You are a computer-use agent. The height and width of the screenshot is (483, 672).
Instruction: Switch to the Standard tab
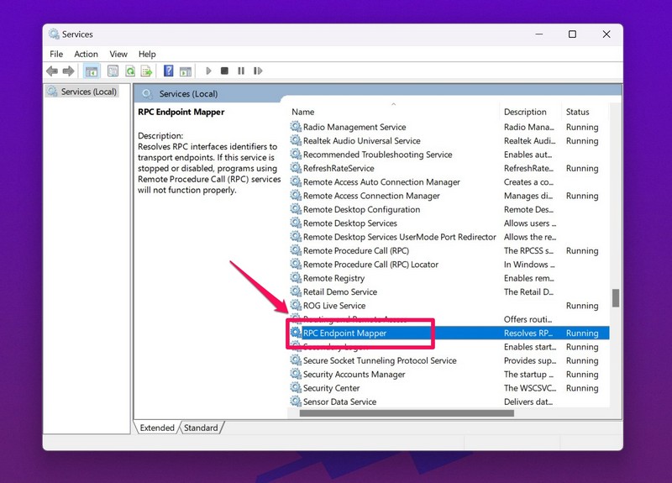[201, 428]
